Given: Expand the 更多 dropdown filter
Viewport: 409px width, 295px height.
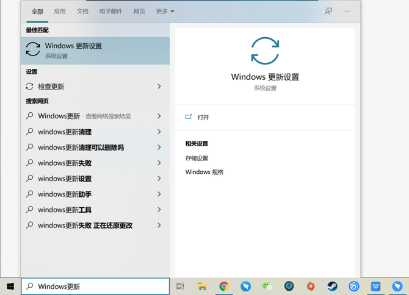Looking at the screenshot, I should (x=165, y=11).
